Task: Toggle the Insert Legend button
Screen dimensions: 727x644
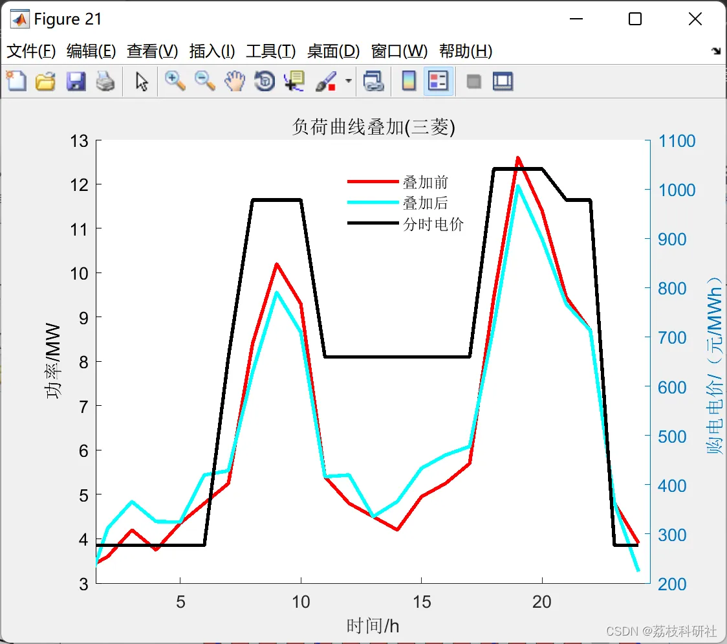Action: (438, 81)
